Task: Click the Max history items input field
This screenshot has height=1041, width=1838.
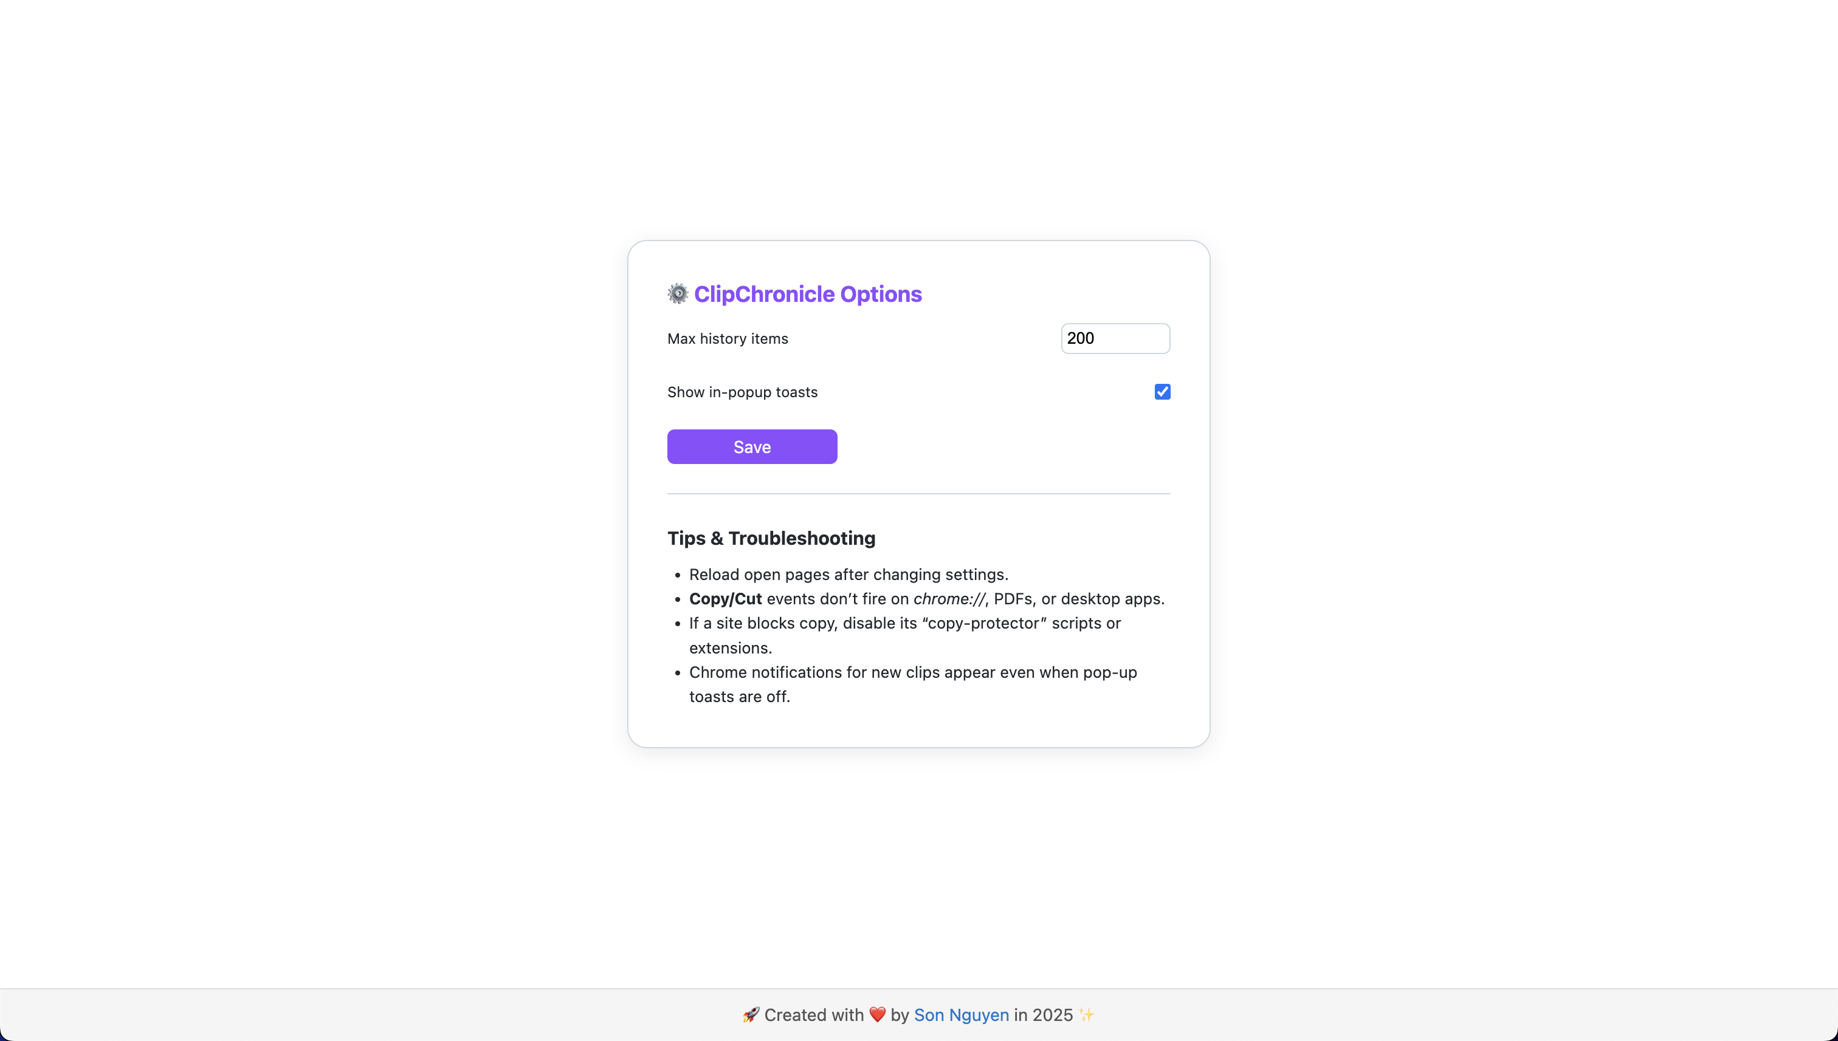Action: [x=1115, y=338]
